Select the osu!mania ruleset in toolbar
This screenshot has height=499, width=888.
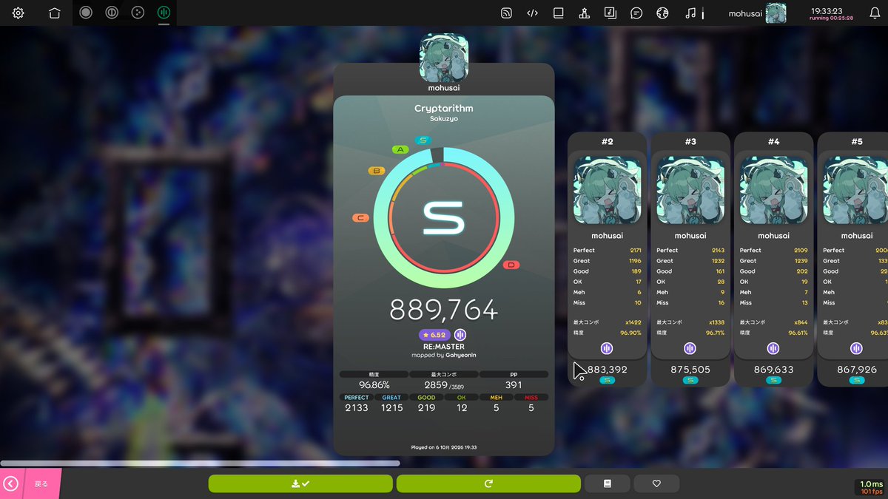[x=163, y=13]
